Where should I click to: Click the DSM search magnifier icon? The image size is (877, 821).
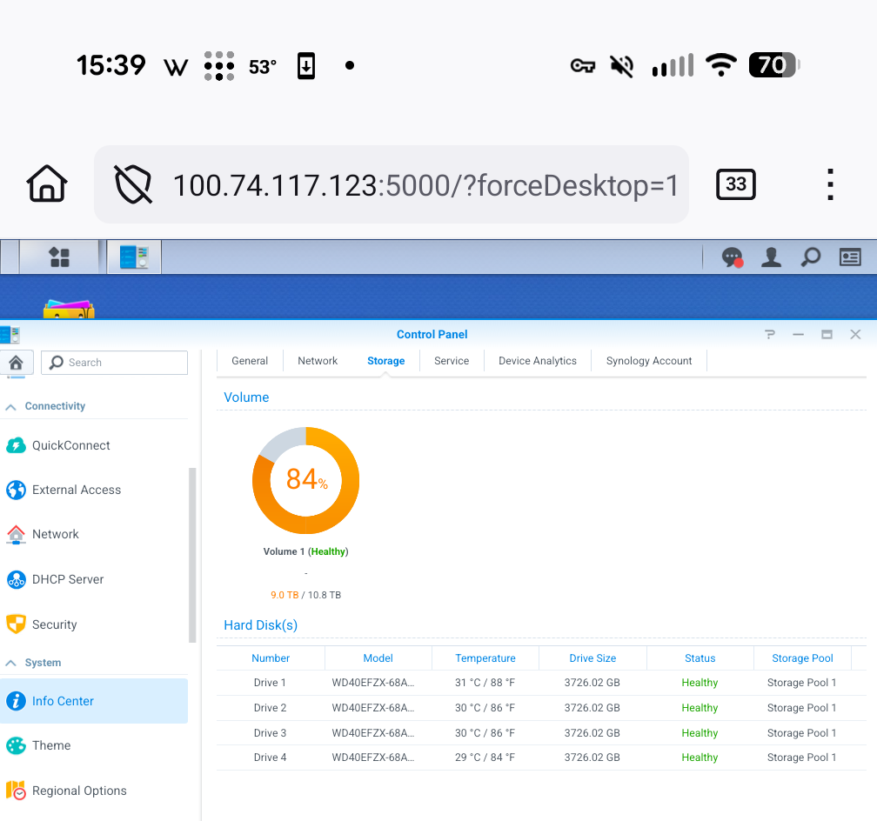(x=810, y=257)
